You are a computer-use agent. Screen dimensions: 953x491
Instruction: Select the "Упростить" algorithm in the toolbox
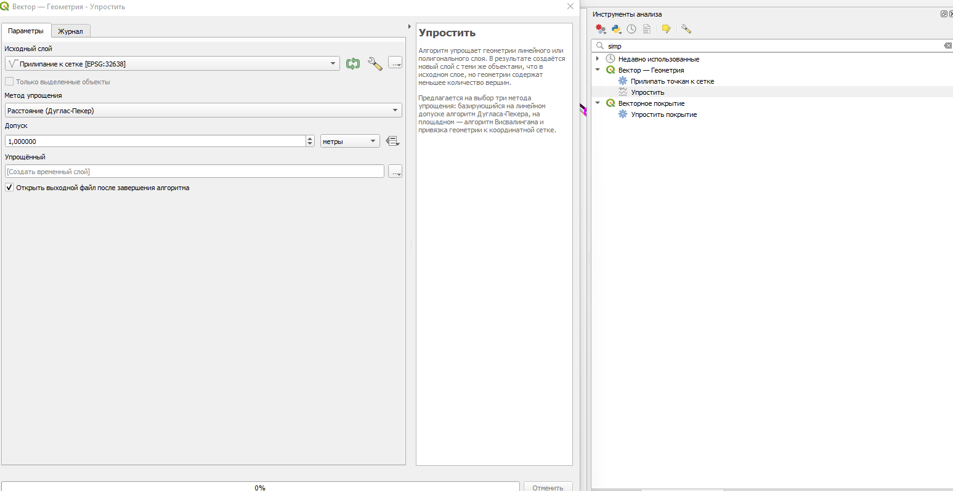point(647,92)
